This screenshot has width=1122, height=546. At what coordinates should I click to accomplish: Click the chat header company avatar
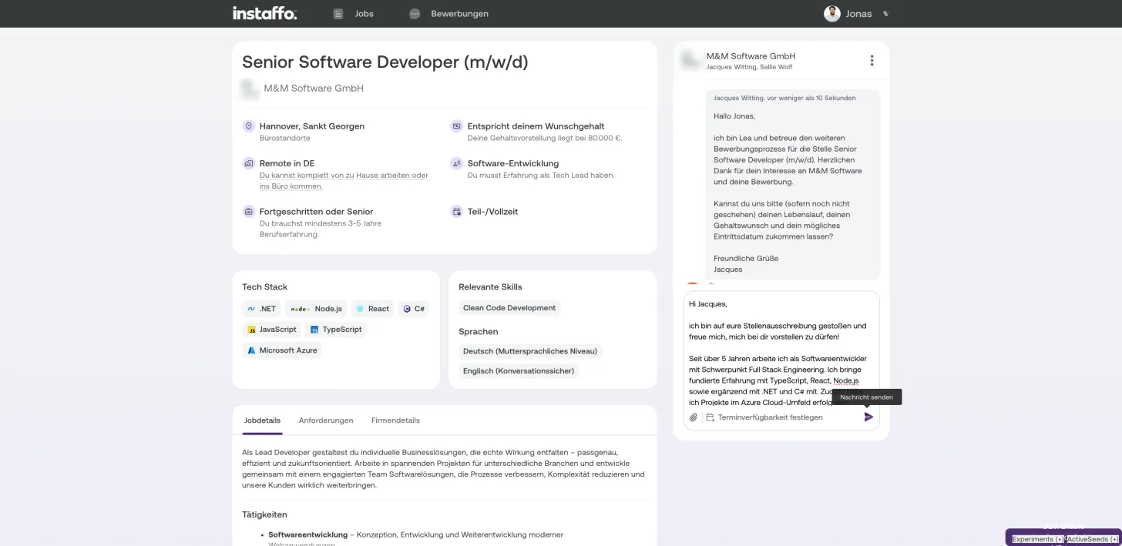point(690,61)
